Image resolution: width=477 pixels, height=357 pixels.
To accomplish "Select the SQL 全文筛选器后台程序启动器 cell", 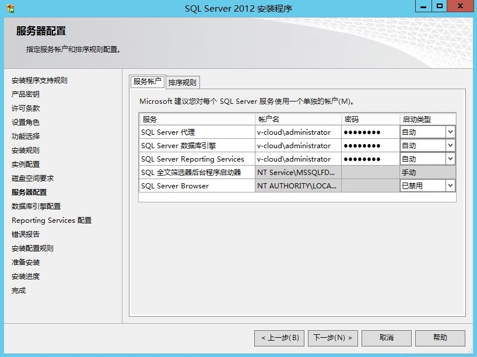I will coord(197,172).
